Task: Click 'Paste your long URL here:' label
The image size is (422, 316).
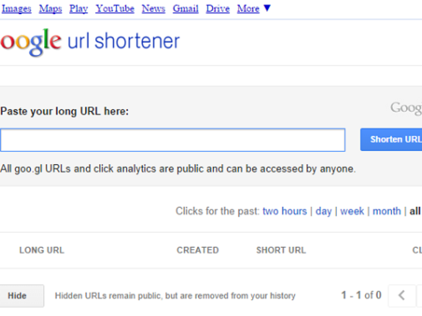Action: 64,112
